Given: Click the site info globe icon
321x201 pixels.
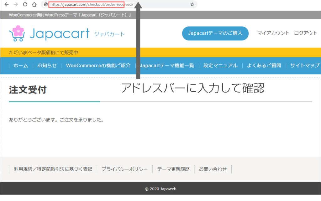Looking at the screenshot, I should (46, 4).
